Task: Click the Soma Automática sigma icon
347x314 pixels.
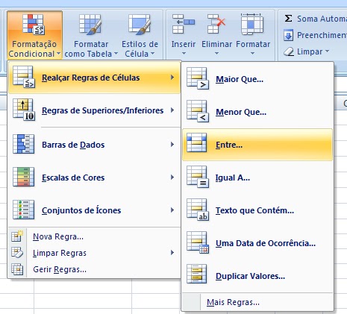Action: 288,18
